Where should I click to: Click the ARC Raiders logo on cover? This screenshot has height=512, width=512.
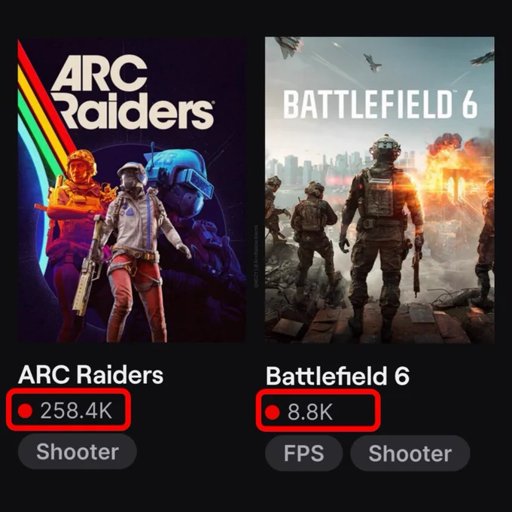pos(133,92)
